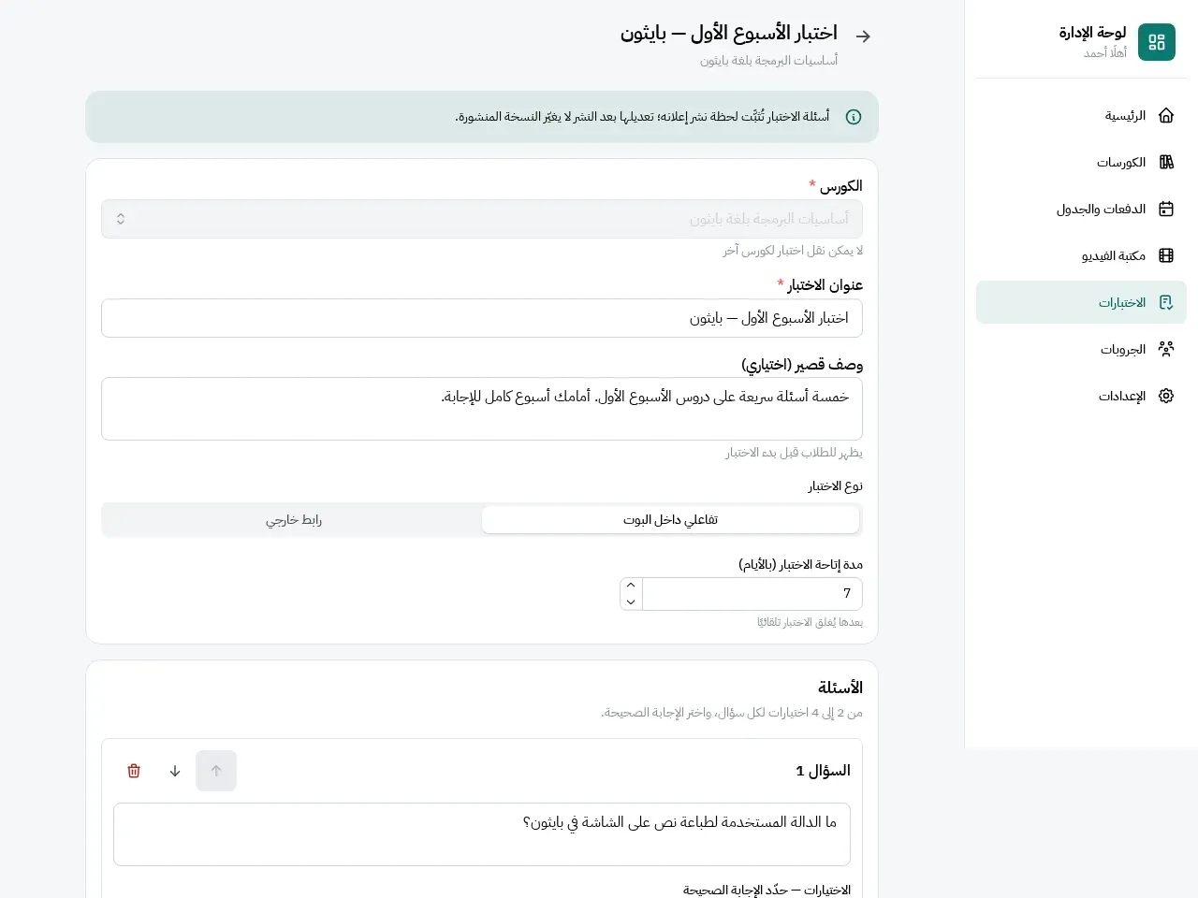Delete question 1 with the trash icon
Screen dimensions: 1198x898
(x=134, y=771)
